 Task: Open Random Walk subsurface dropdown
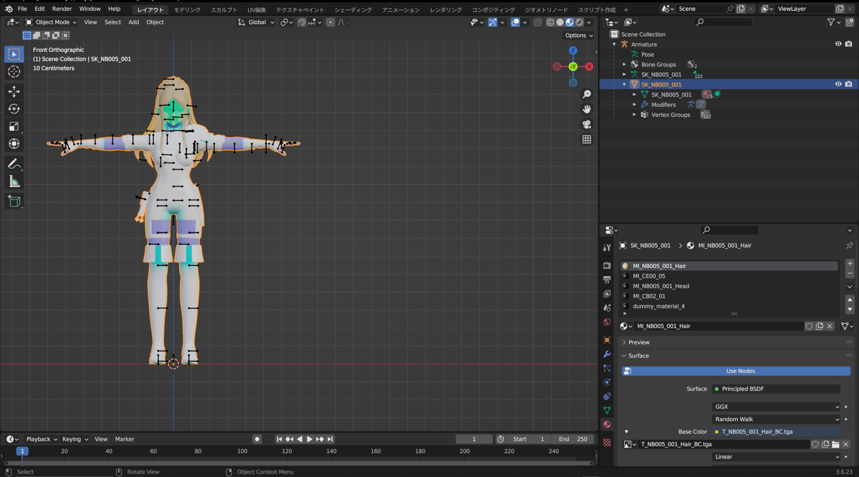[x=776, y=419]
